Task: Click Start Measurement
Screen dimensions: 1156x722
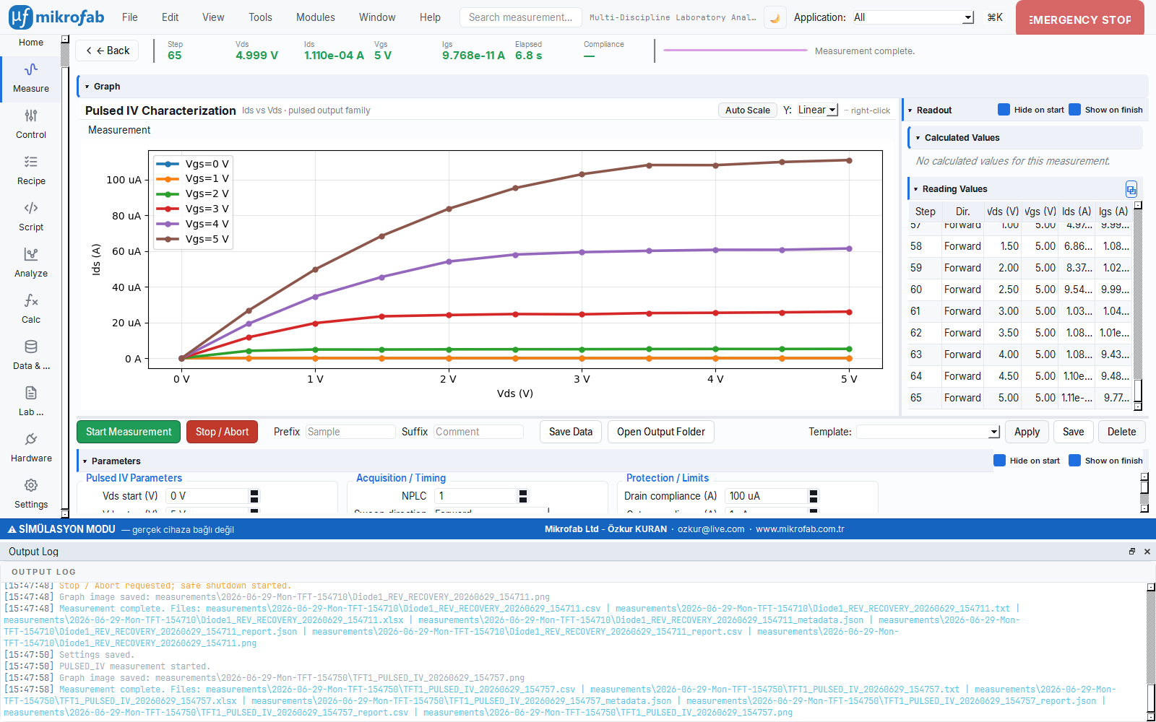Action: click(129, 432)
